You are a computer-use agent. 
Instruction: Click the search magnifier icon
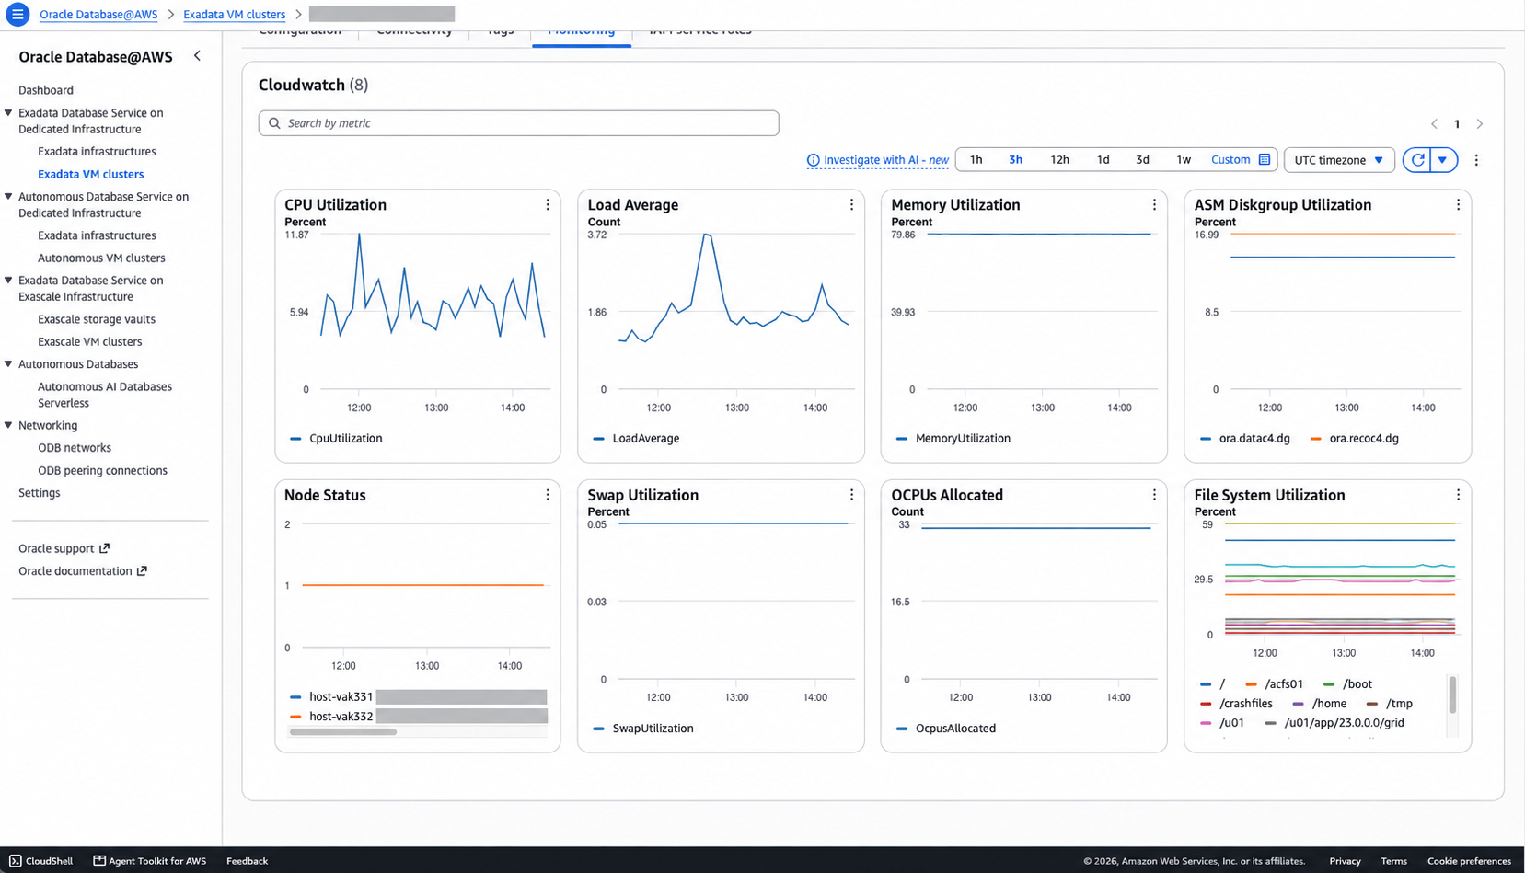coord(274,123)
